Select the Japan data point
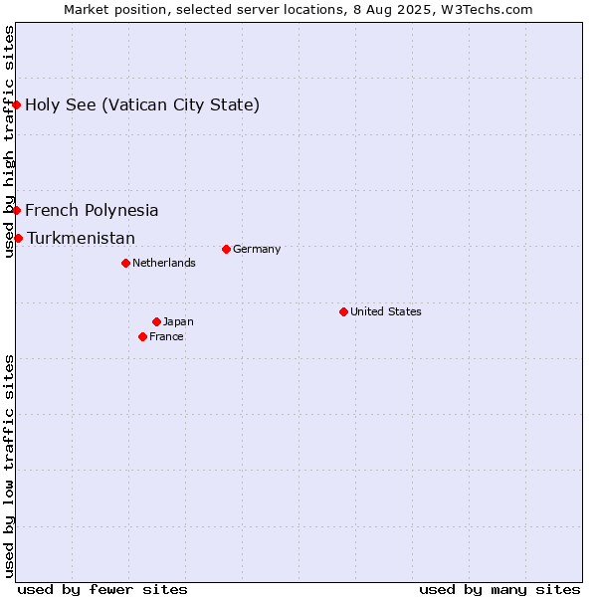597x597 pixels. tap(156, 322)
